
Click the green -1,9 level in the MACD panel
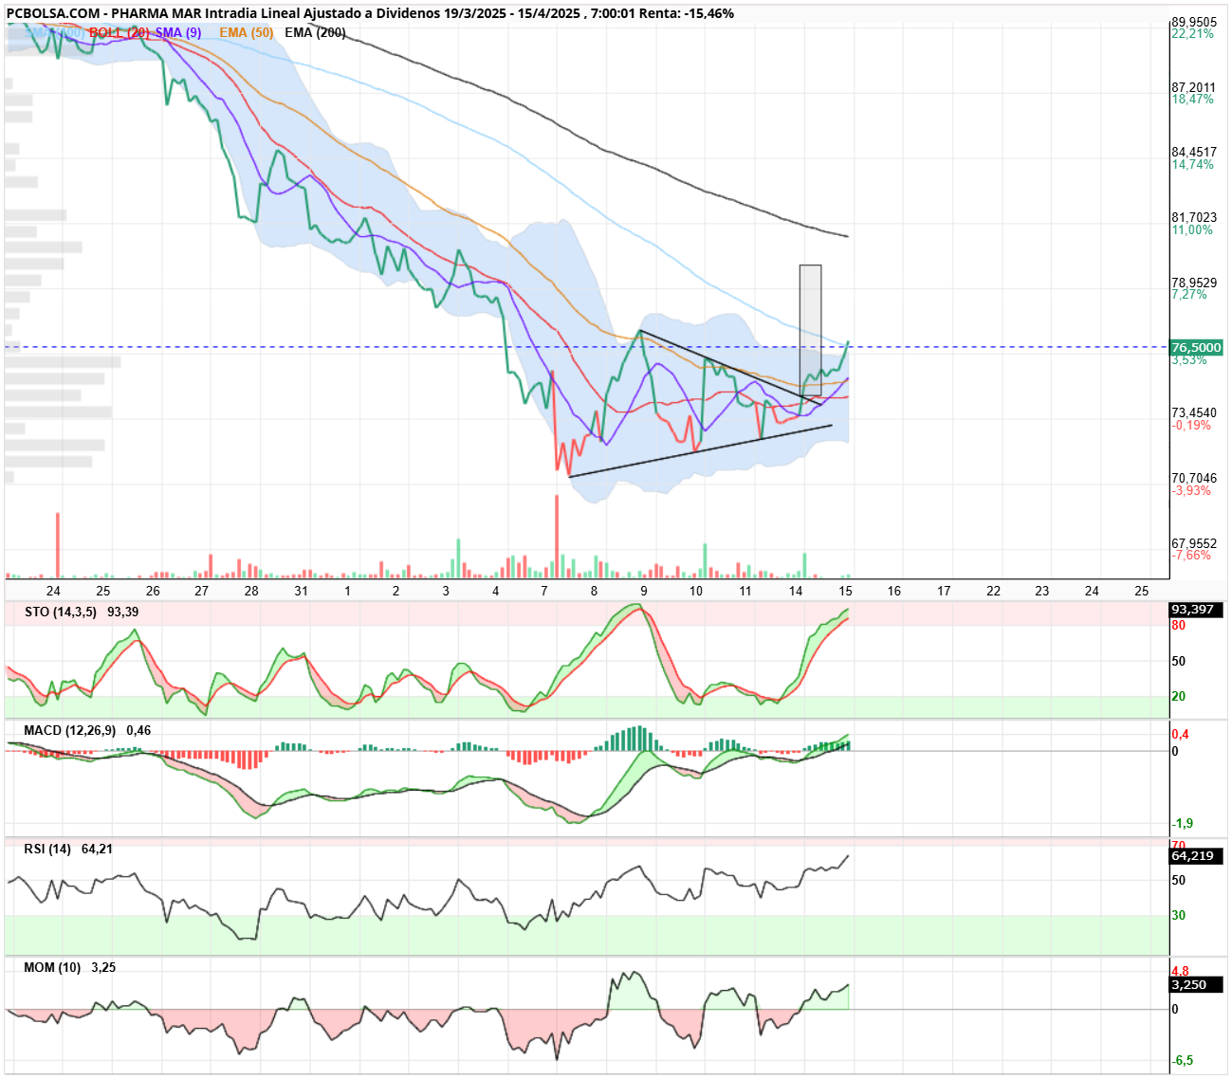coord(1183,823)
